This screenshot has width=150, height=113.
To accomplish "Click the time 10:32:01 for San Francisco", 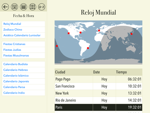I will pyautogui.click(x=134, y=86).
